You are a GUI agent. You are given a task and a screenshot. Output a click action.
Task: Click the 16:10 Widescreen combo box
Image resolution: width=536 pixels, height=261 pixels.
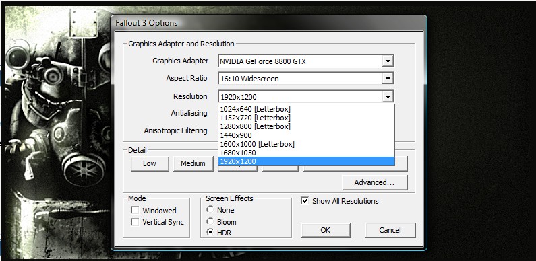pyautogui.click(x=305, y=79)
